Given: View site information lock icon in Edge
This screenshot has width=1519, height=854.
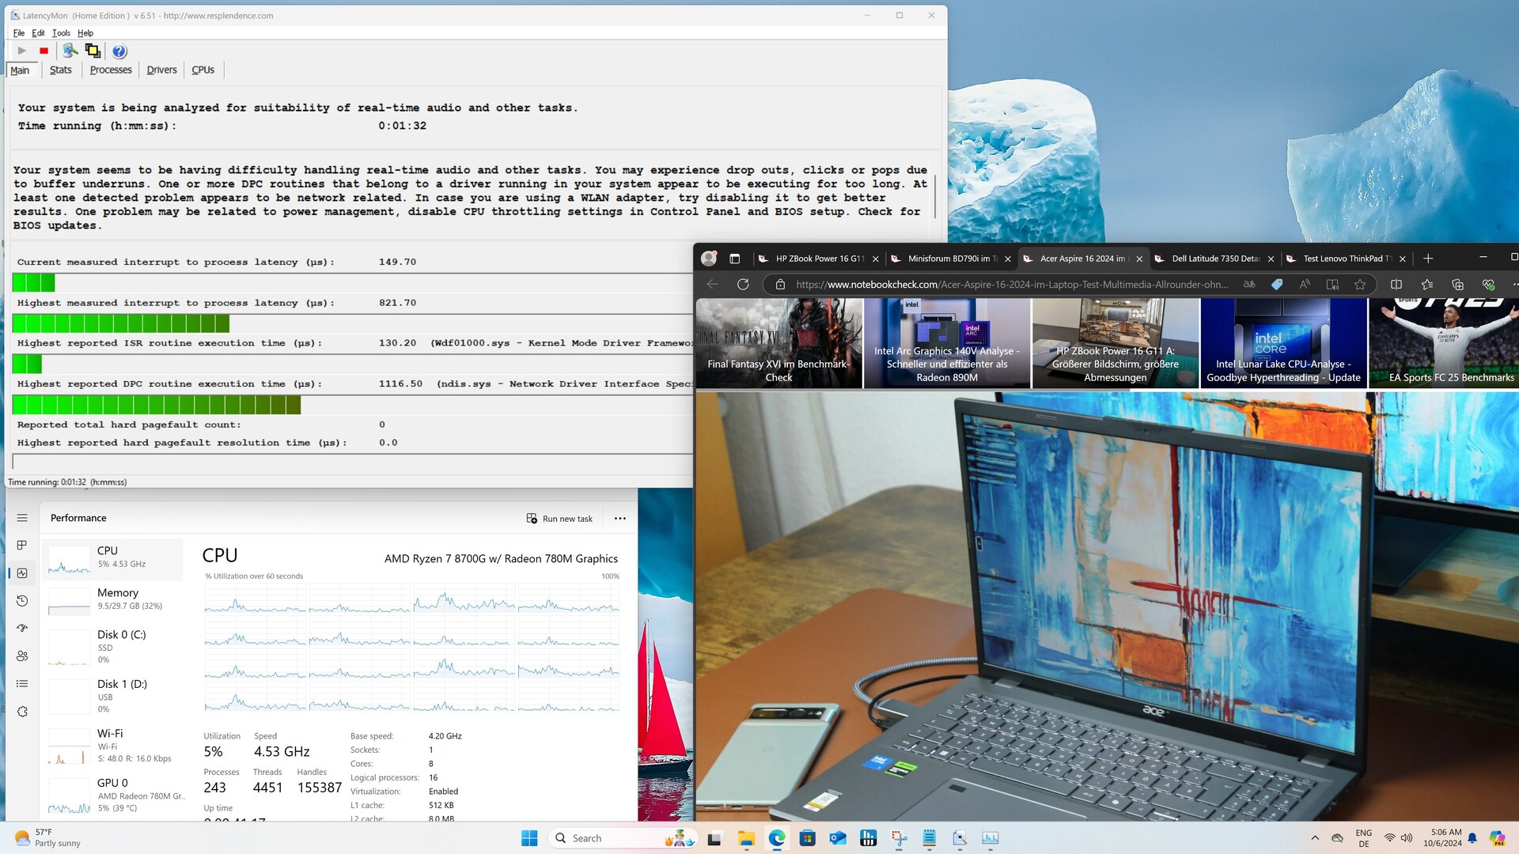Looking at the screenshot, I should point(780,285).
